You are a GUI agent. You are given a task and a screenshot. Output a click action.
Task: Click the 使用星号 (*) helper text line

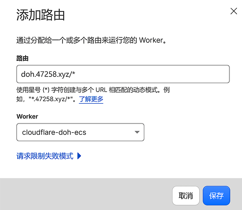click(93, 90)
